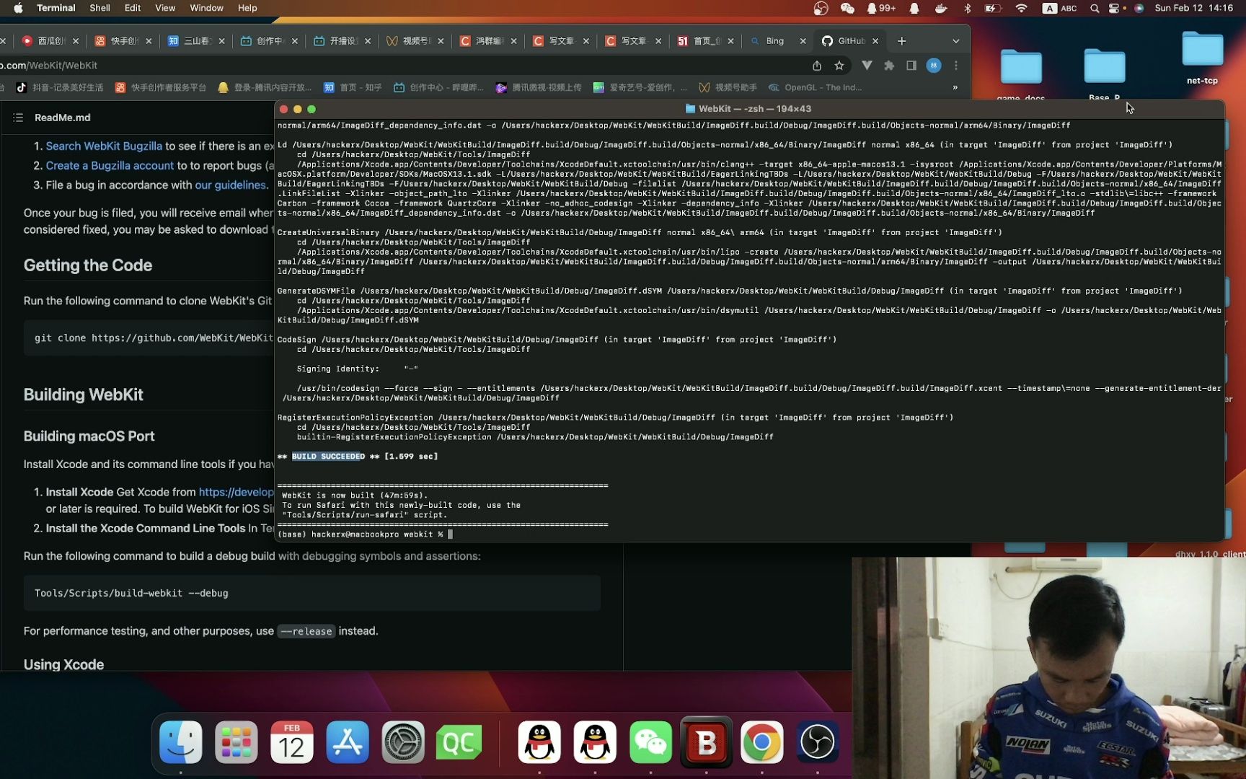
Task: Open the game_docs folder on Desktop
Action: [1020, 75]
